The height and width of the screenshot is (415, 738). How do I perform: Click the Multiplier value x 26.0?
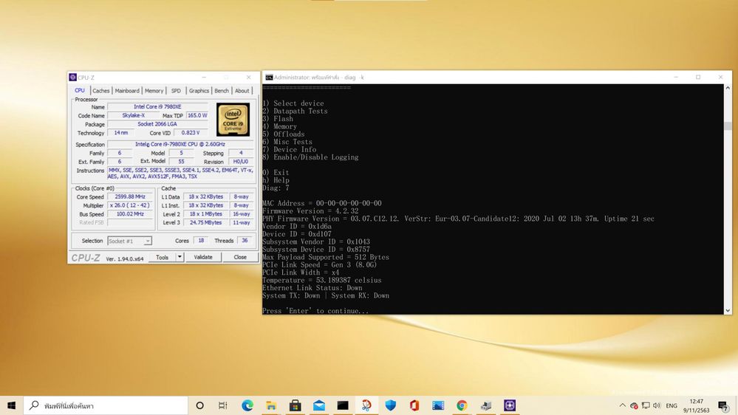click(130, 205)
